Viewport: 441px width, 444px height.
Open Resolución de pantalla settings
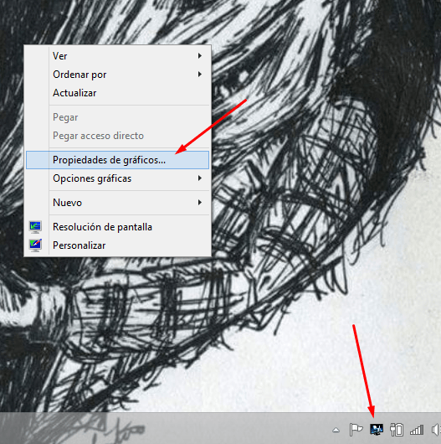tap(117, 227)
